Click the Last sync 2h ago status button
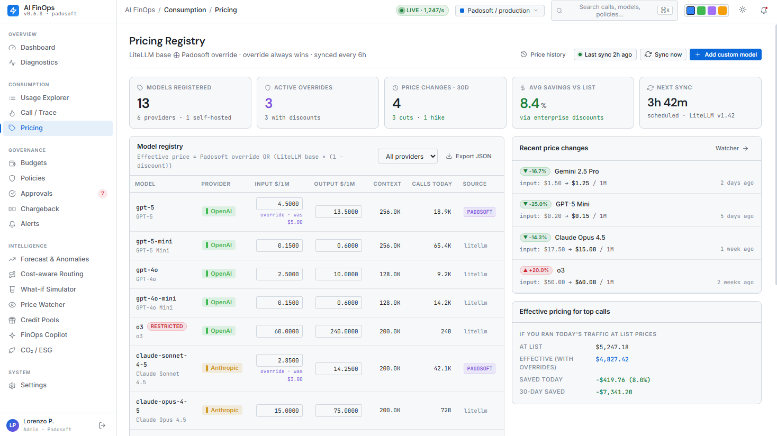Screen dimensions: 777x436 (605, 54)
